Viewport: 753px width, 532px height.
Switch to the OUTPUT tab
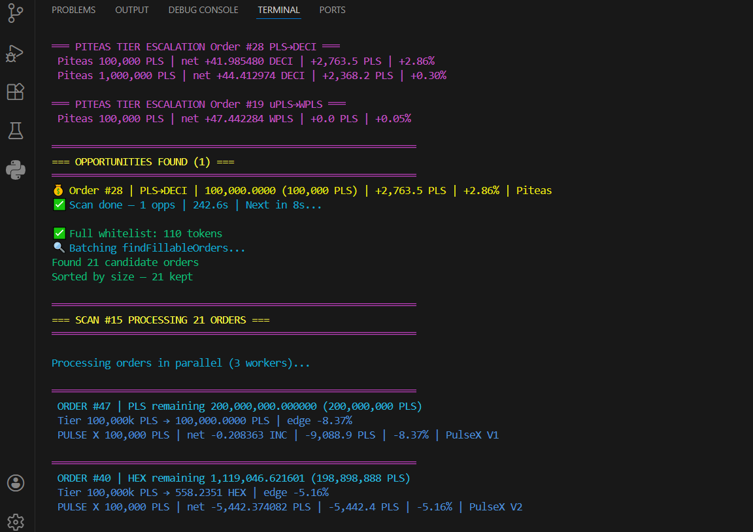[132, 10]
